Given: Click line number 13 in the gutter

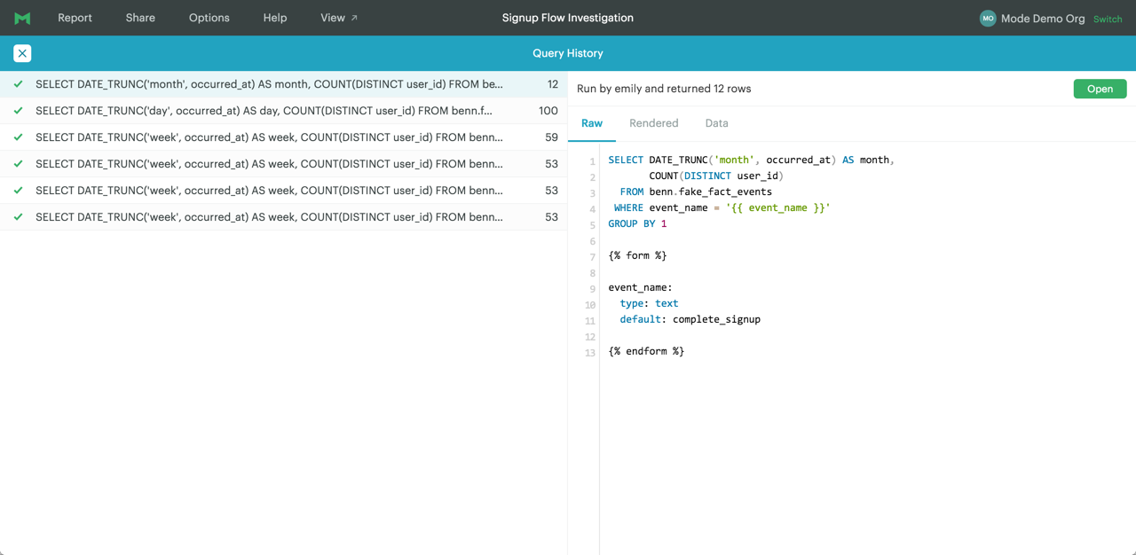Looking at the screenshot, I should pos(590,353).
